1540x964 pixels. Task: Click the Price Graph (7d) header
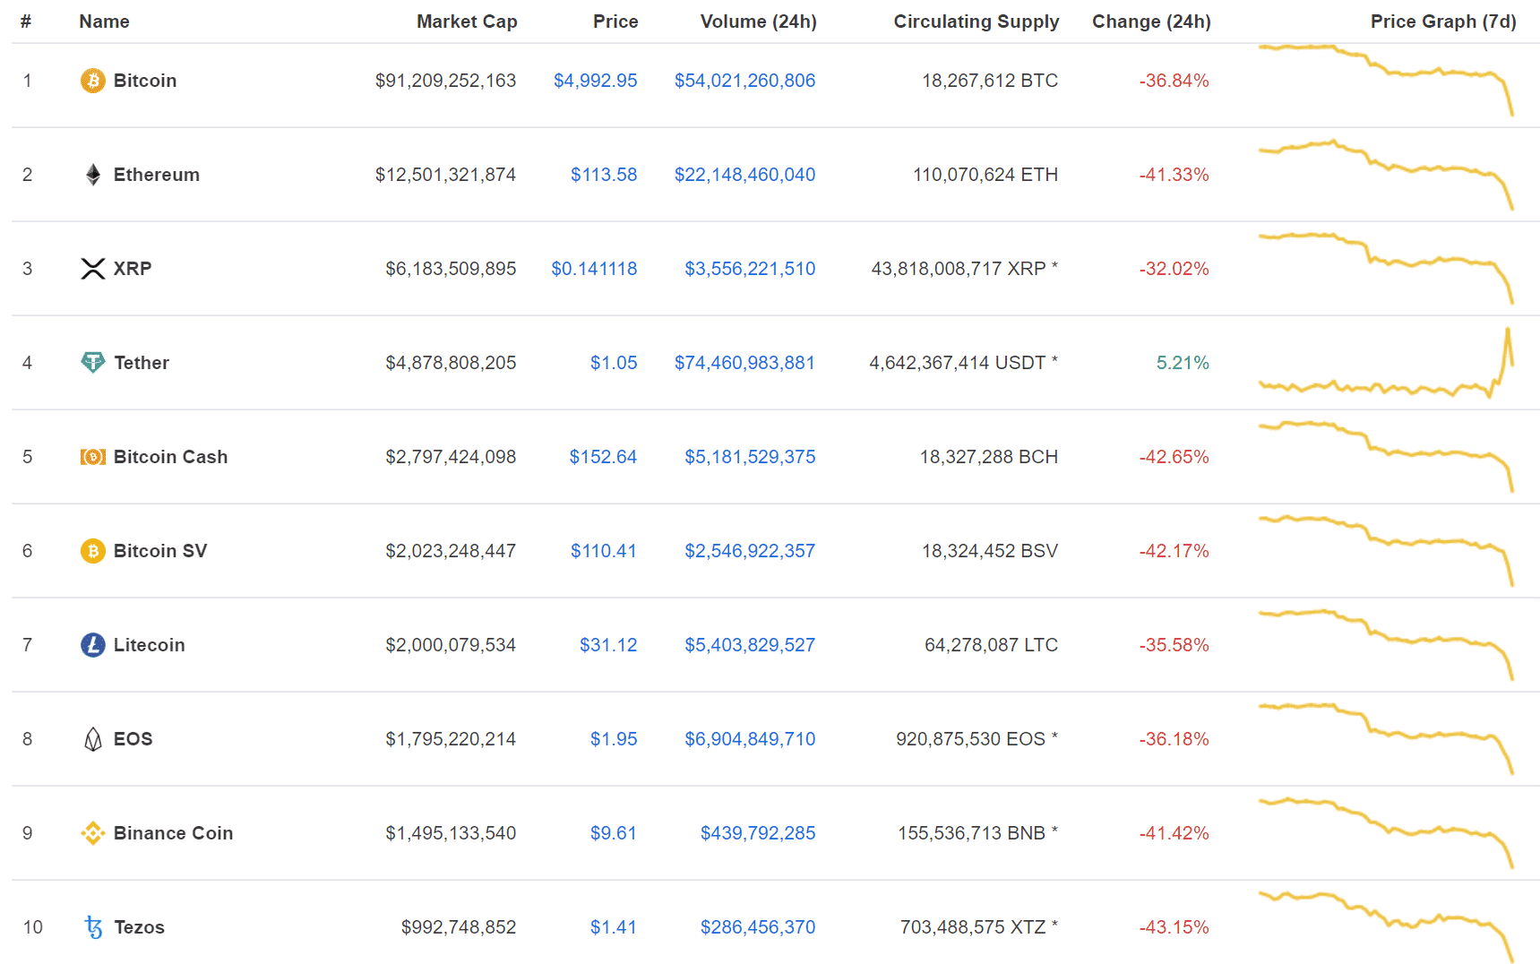[1443, 22]
